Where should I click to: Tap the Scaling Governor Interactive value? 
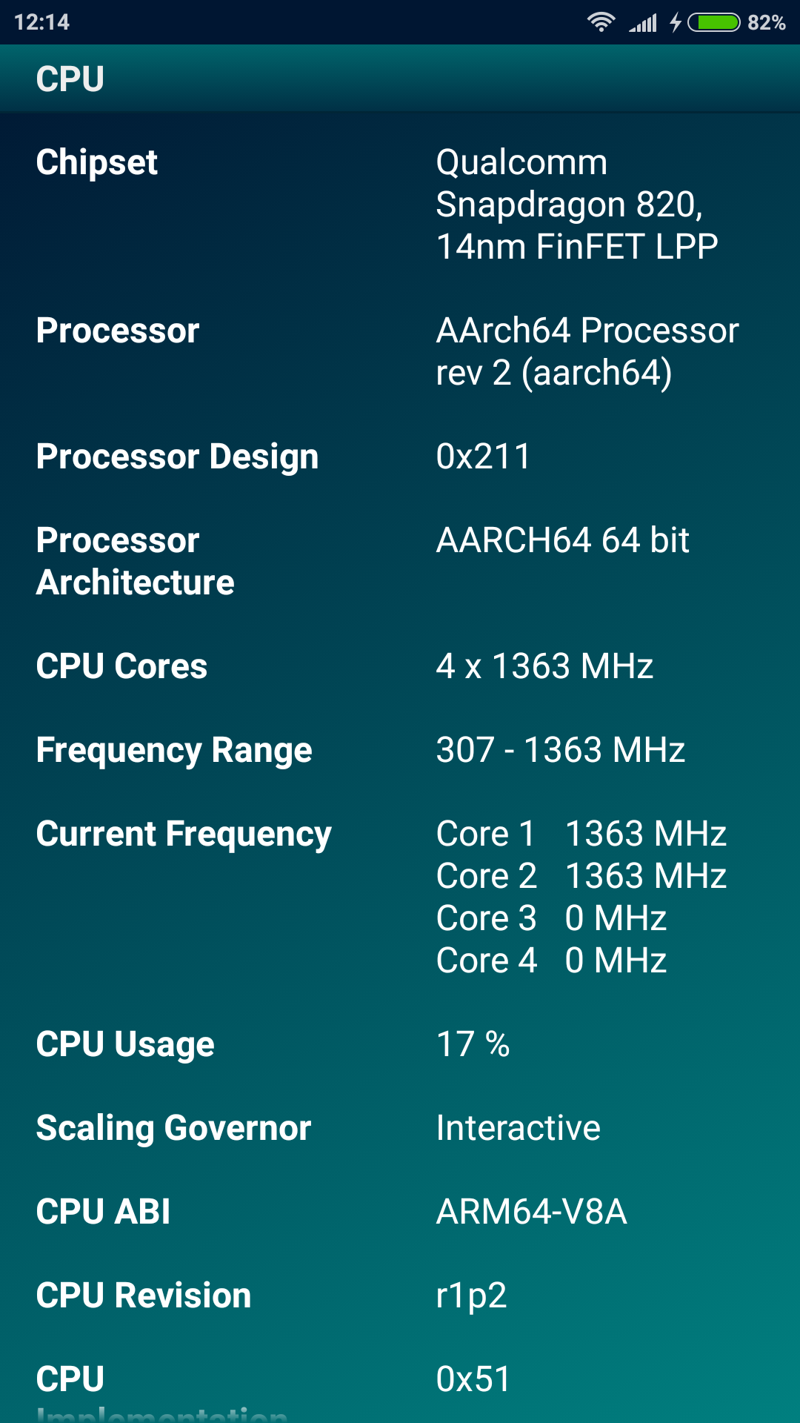[519, 1128]
